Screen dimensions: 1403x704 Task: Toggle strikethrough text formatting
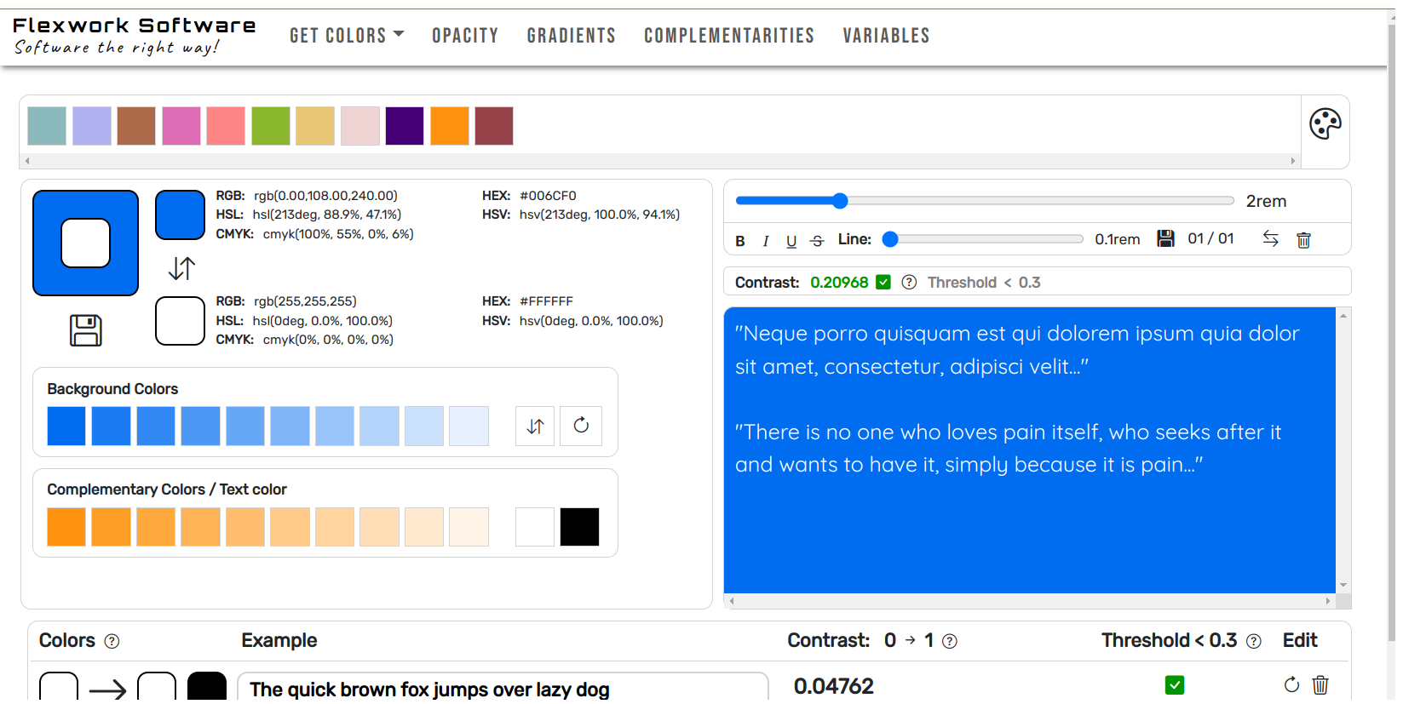pos(817,241)
